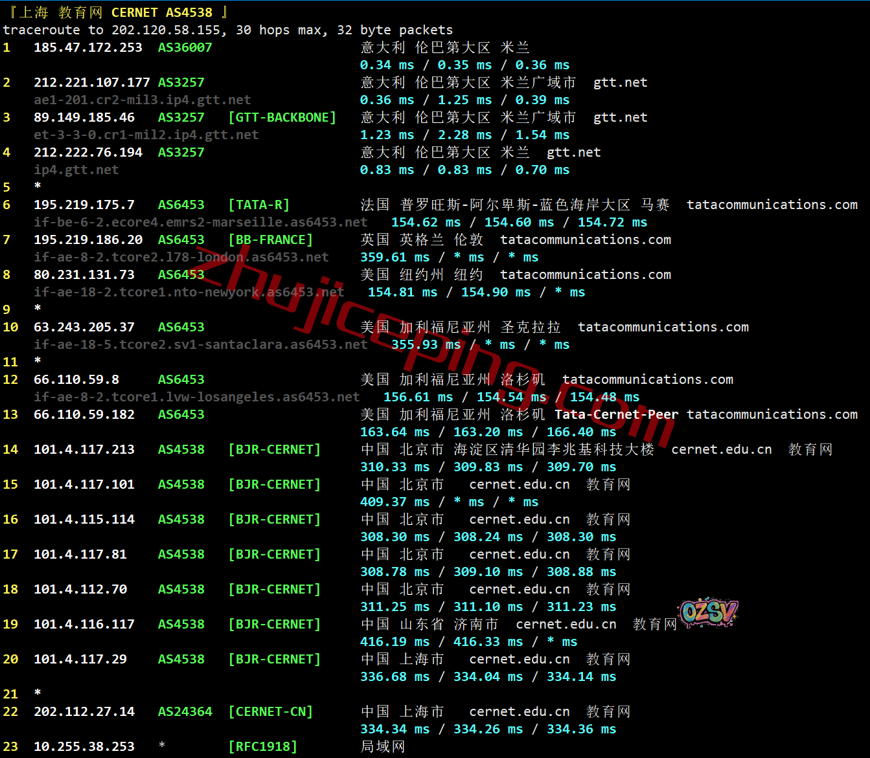The height and width of the screenshot is (758, 870).
Task: Click the london.as6453.net hostname
Action: 181,257
